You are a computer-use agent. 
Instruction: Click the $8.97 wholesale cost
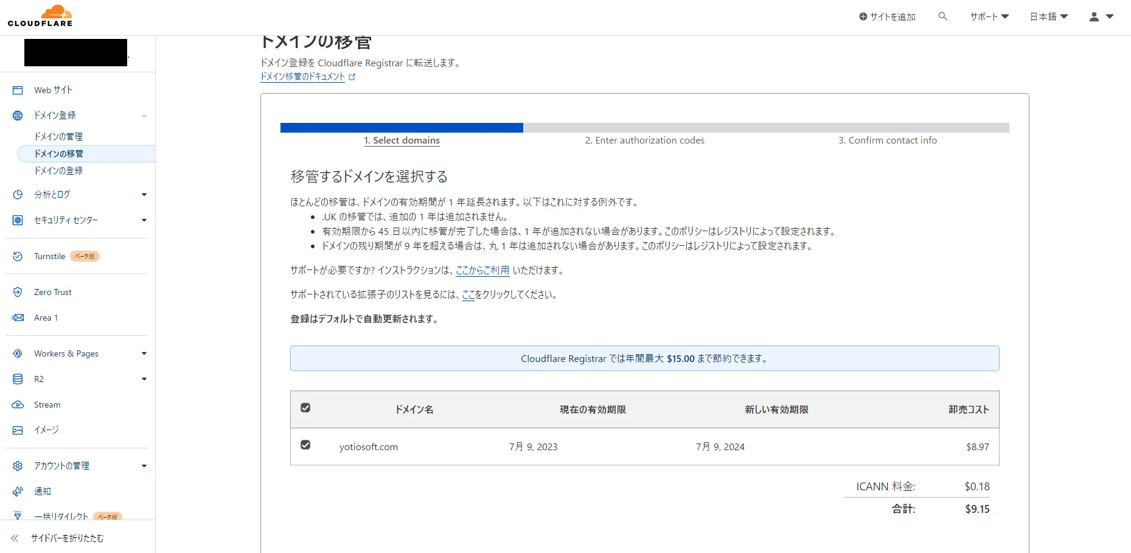978,447
